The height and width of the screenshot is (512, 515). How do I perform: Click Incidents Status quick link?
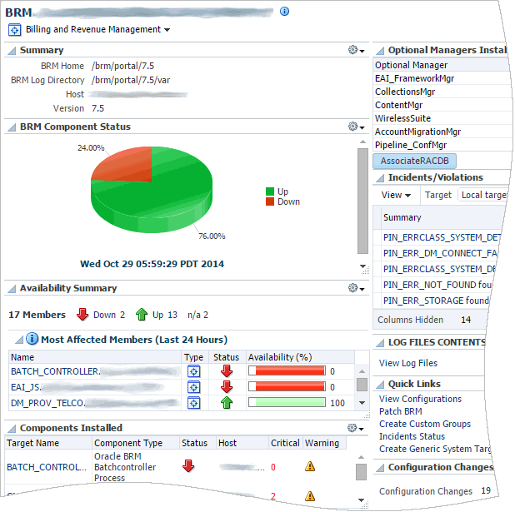click(x=412, y=436)
